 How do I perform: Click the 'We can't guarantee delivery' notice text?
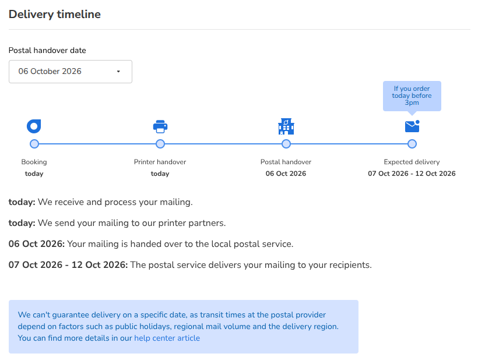point(178,327)
